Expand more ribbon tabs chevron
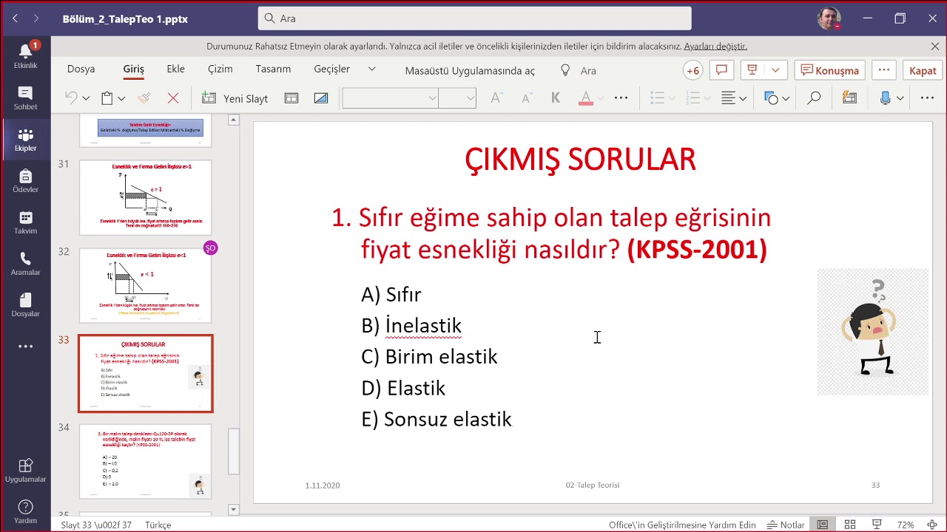The height and width of the screenshot is (532, 947). pyautogui.click(x=372, y=69)
